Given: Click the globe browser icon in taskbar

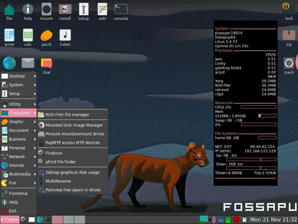Looking at the screenshot, I should pos(40,220).
